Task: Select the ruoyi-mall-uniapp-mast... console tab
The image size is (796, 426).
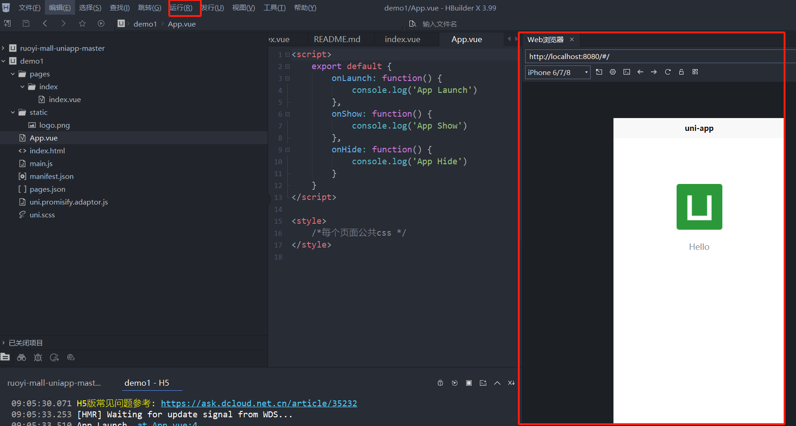Action: click(x=54, y=383)
